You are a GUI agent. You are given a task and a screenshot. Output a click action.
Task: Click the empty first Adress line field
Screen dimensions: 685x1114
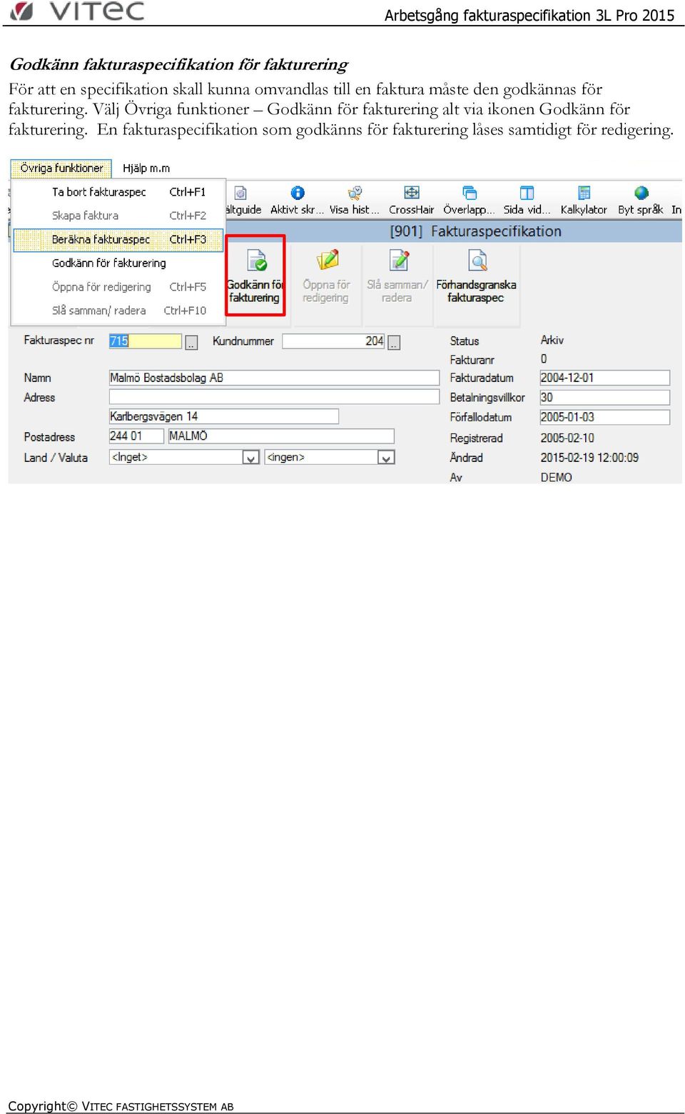(x=274, y=397)
